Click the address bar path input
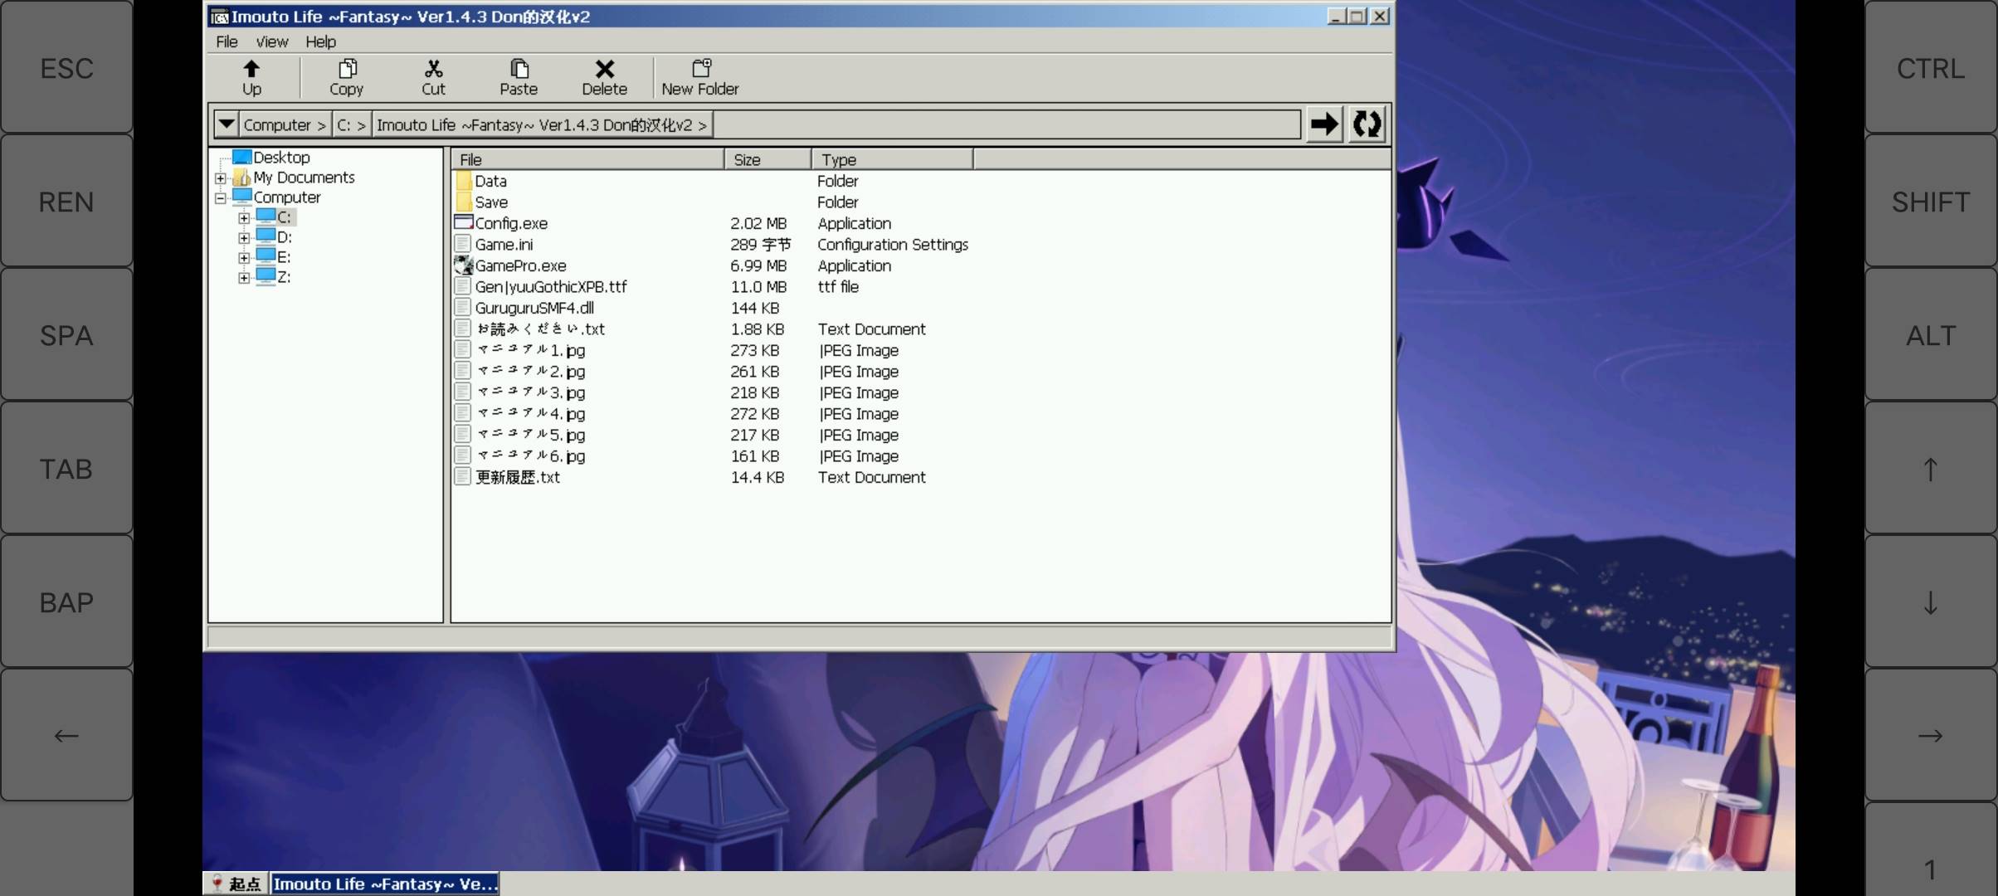 pos(1006,124)
